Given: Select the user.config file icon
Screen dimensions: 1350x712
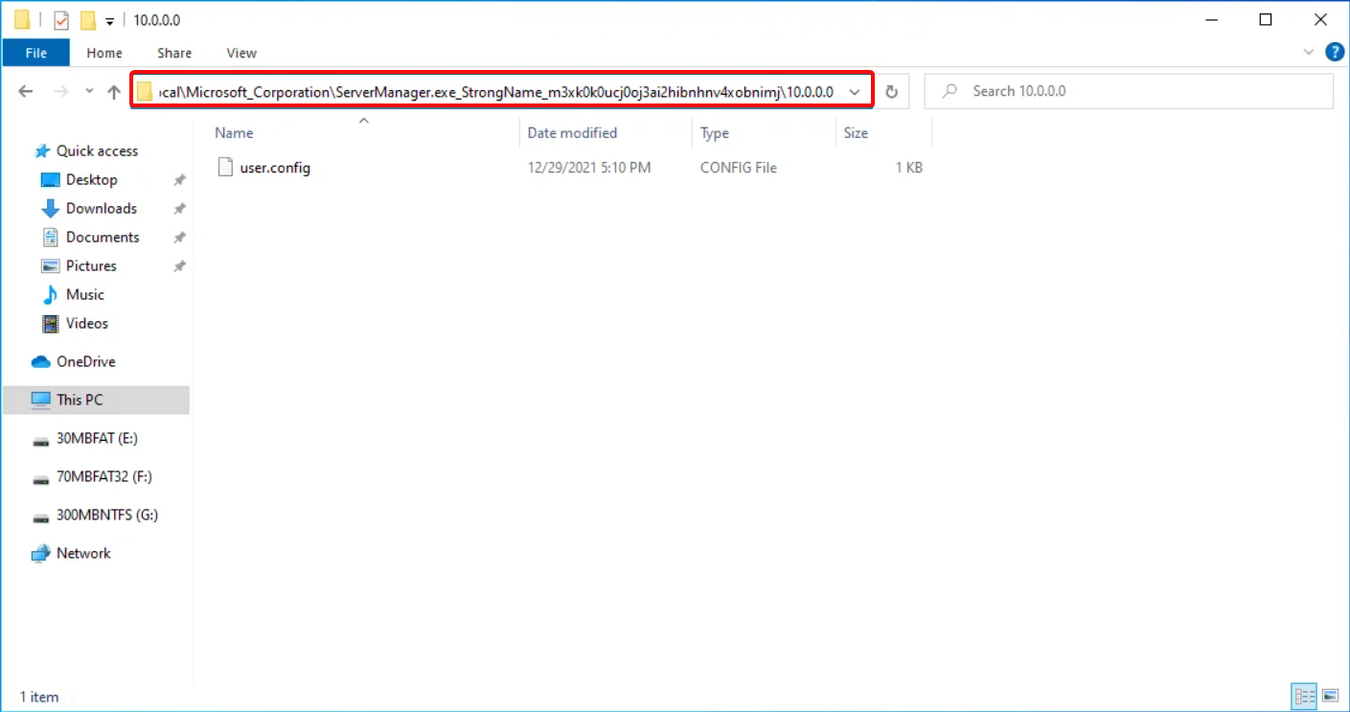Looking at the screenshot, I should [x=225, y=167].
